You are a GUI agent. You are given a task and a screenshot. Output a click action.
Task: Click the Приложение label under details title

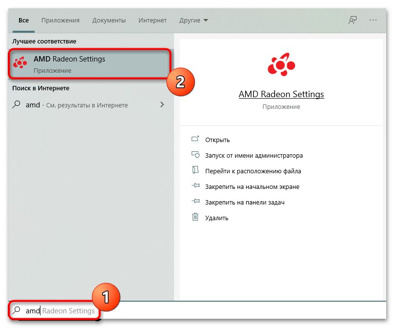pyautogui.click(x=281, y=107)
